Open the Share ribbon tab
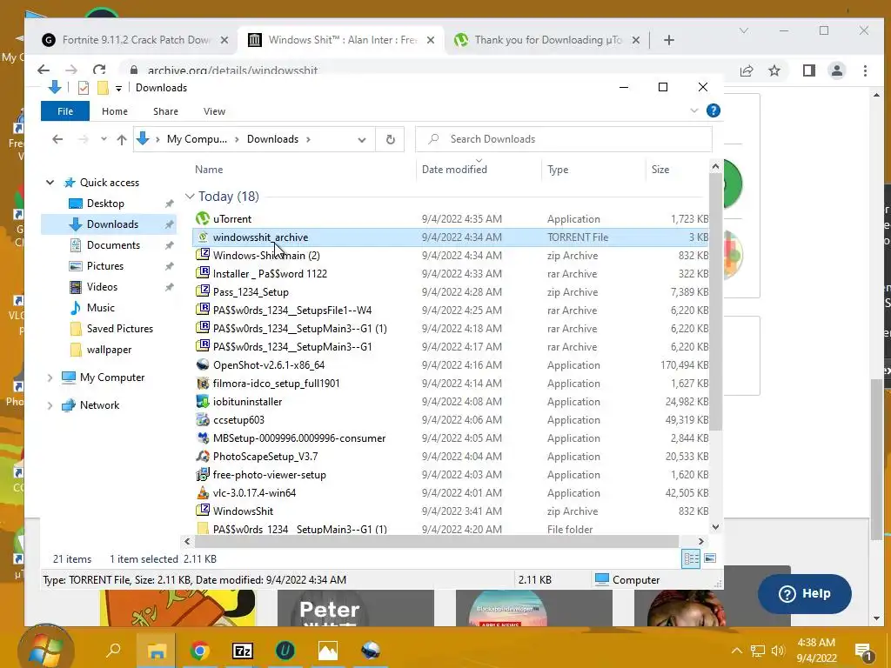891x668 pixels. click(165, 111)
